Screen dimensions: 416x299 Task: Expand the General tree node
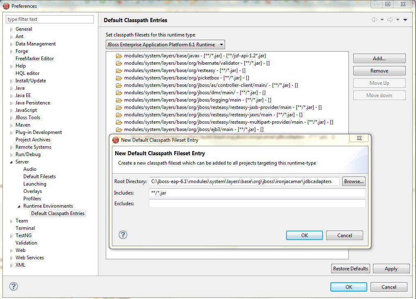point(11,29)
